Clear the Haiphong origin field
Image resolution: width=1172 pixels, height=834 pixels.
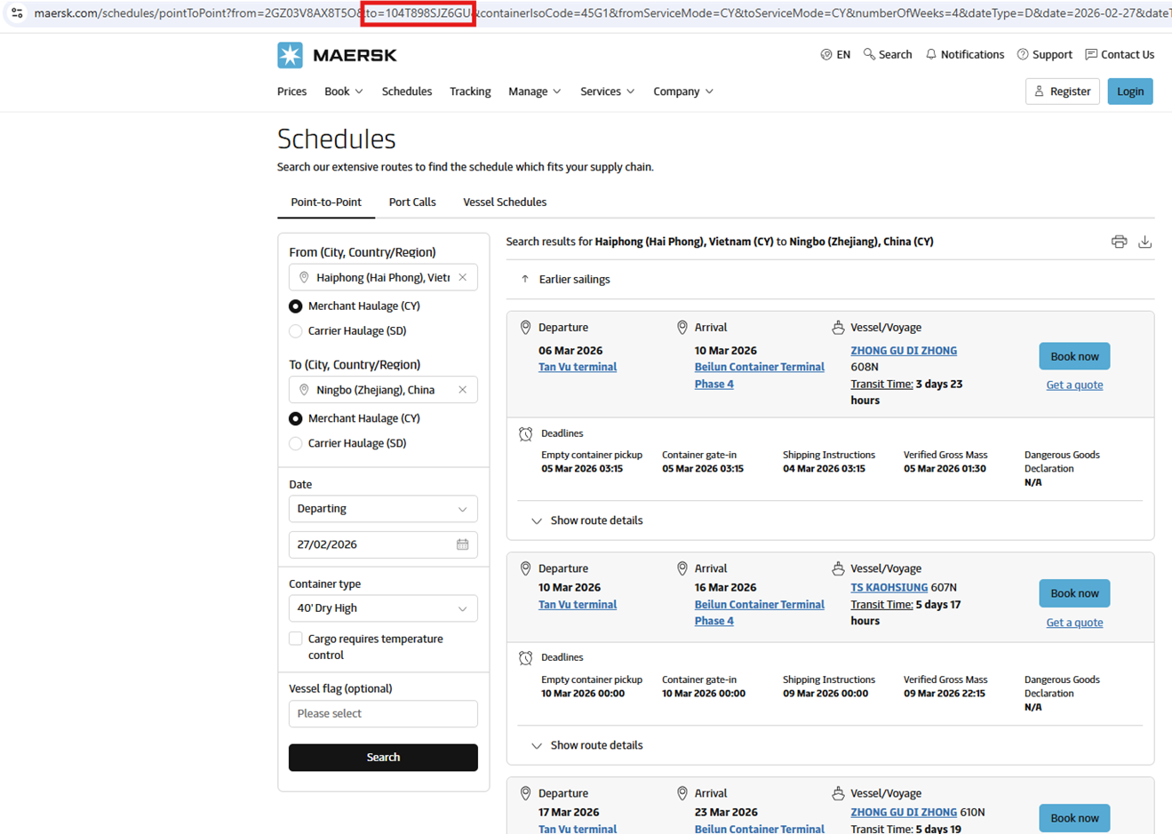462,277
